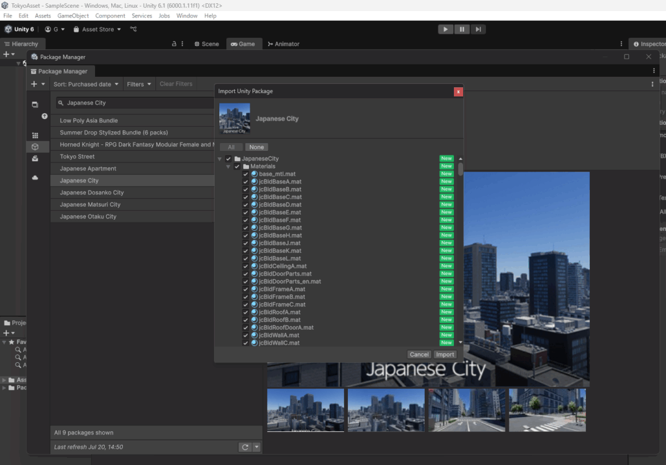Open the Window menu

187,16
